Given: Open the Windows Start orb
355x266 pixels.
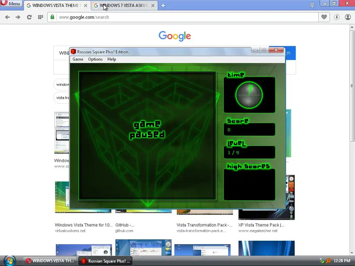Looking at the screenshot, I should [9, 260].
